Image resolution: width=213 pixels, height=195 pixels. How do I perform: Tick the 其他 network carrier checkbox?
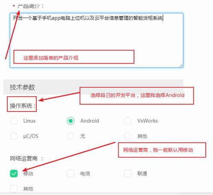(x=14, y=189)
